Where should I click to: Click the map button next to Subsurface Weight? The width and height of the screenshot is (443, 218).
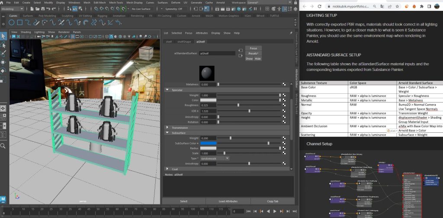coord(284,138)
